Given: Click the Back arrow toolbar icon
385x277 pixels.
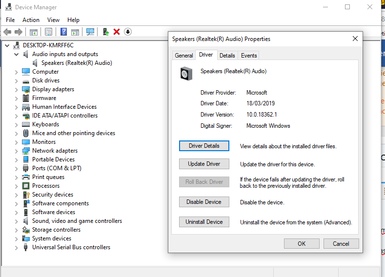Looking at the screenshot, I should point(7,32).
